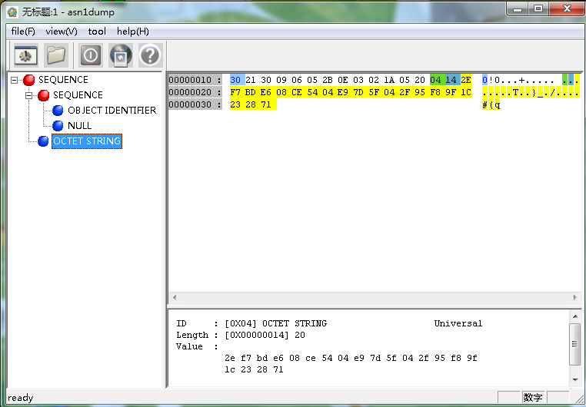Image resolution: width=586 pixels, height=407 pixels.
Task: Click the '数字' status bar indicator
Action: (533, 398)
